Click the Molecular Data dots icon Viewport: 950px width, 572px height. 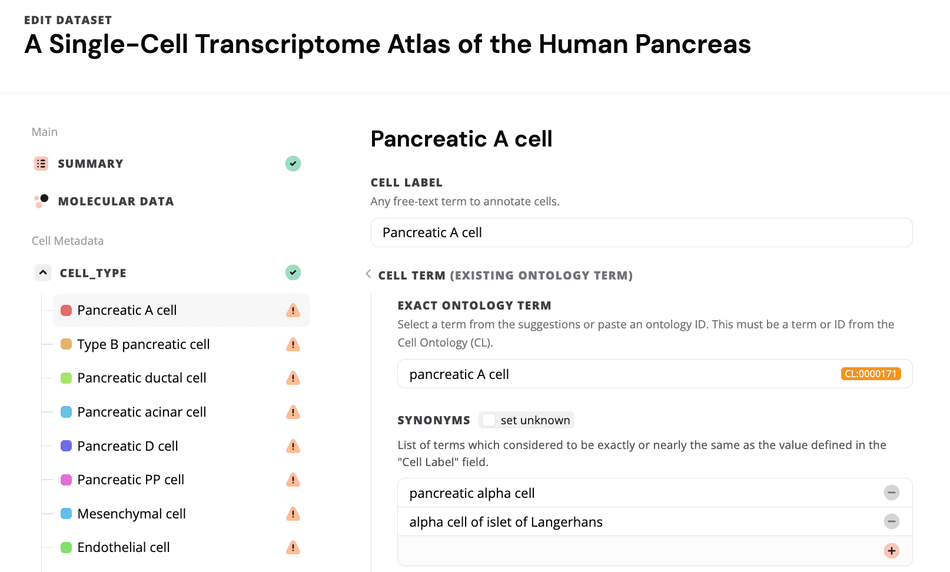click(x=41, y=201)
